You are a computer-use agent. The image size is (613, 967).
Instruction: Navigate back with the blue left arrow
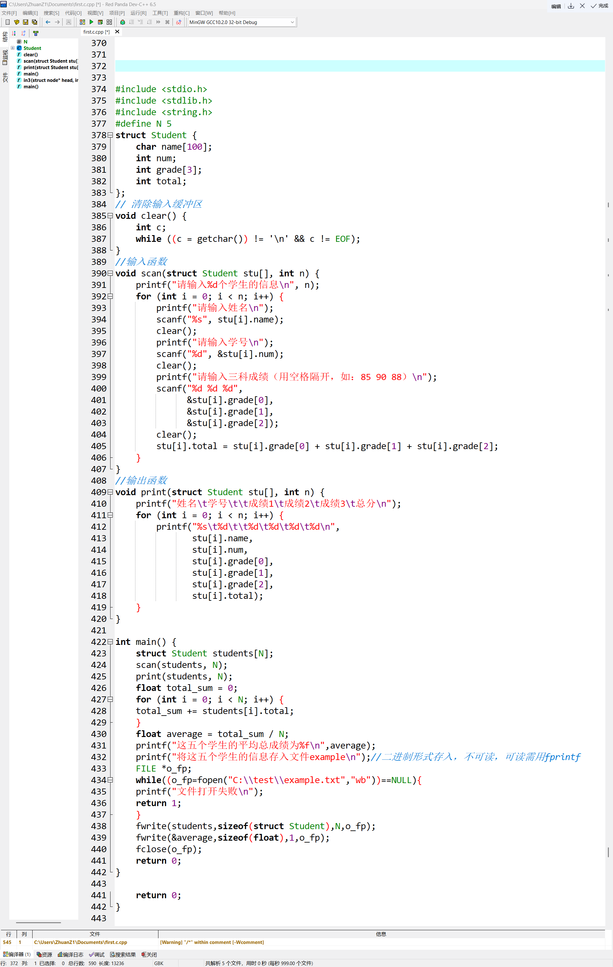pos(48,22)
